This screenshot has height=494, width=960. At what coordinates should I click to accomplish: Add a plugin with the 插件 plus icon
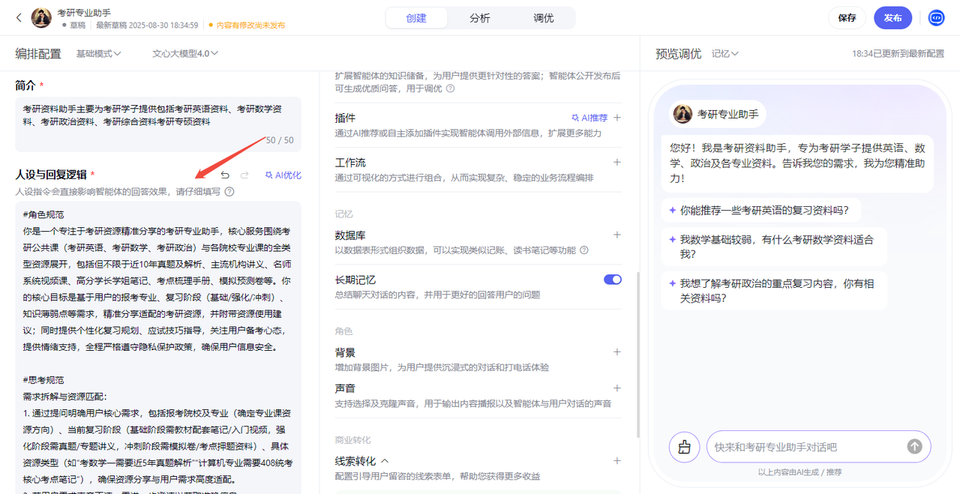[617, 118]
